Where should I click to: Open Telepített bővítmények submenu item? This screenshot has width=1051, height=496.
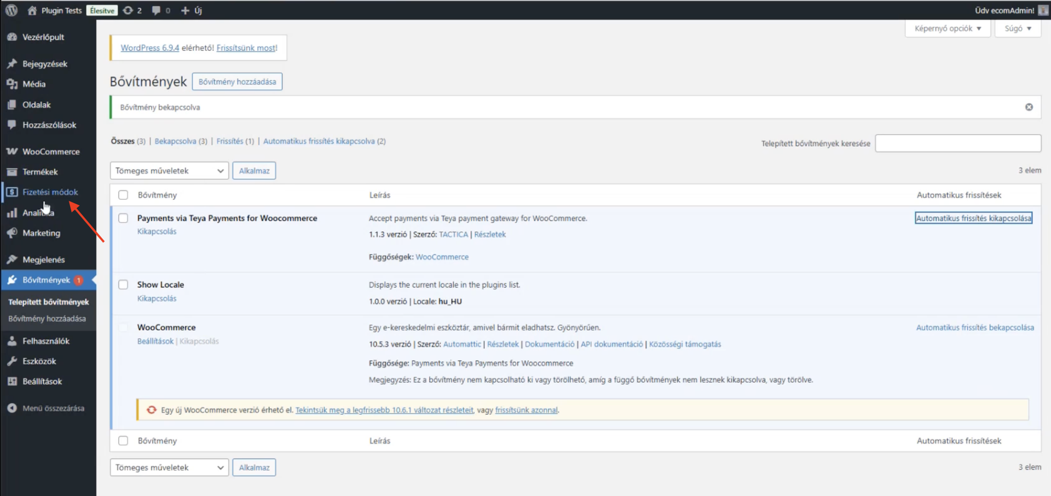(48, 302)
